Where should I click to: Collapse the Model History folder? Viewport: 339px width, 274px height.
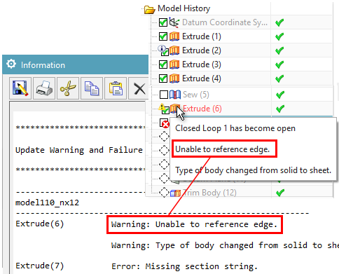[x=149, y=9]
